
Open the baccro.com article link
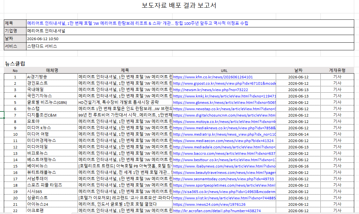224,153
